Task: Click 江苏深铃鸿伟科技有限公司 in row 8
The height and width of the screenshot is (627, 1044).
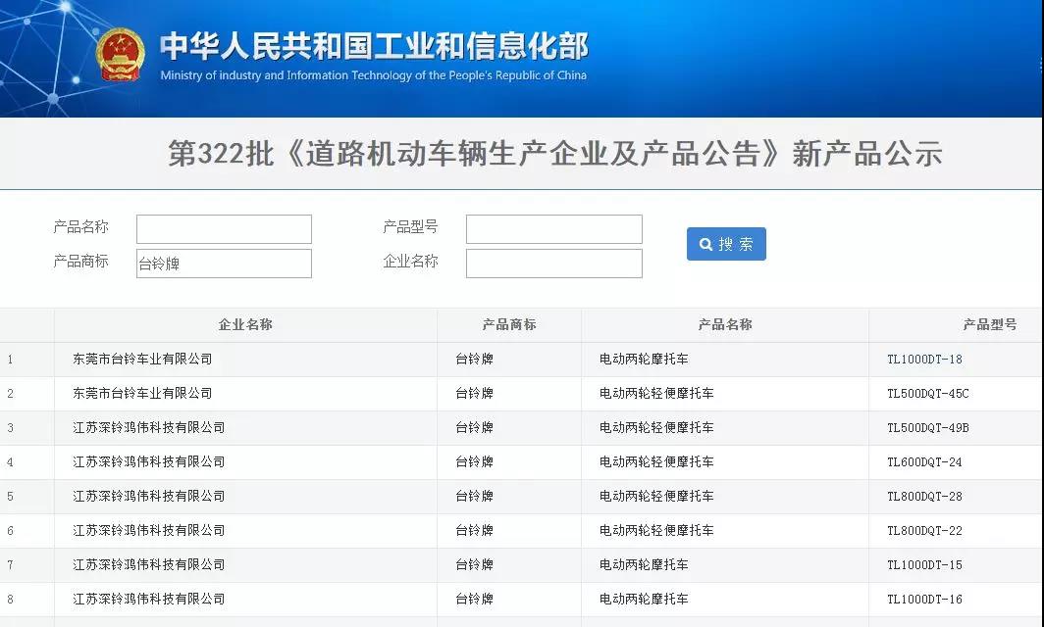Action: [x=148, y=599]
